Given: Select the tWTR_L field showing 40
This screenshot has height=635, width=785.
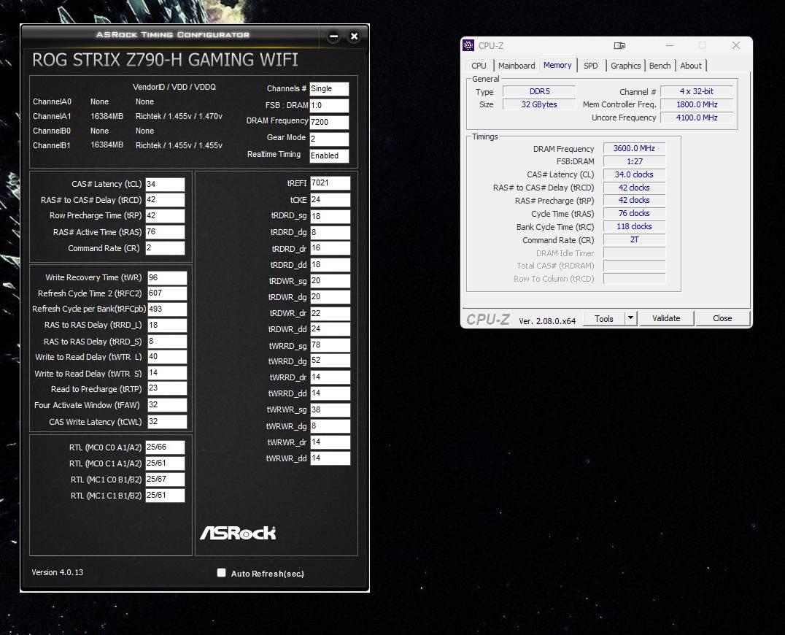Looking at the screenshot, I should pyautogui.click(x=167, y=357).
